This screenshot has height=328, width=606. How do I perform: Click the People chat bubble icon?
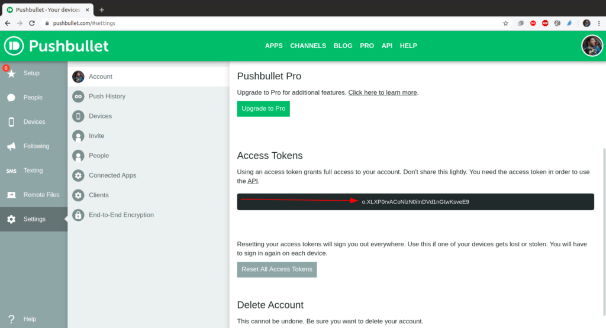11,98
